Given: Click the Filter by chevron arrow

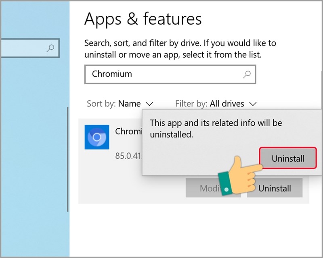Looking at the screenshot, I should click(x=253, y=104).
